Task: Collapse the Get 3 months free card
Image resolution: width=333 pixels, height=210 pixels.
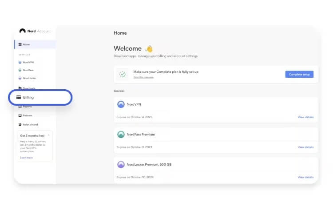Action: click(x=49, y=135)
